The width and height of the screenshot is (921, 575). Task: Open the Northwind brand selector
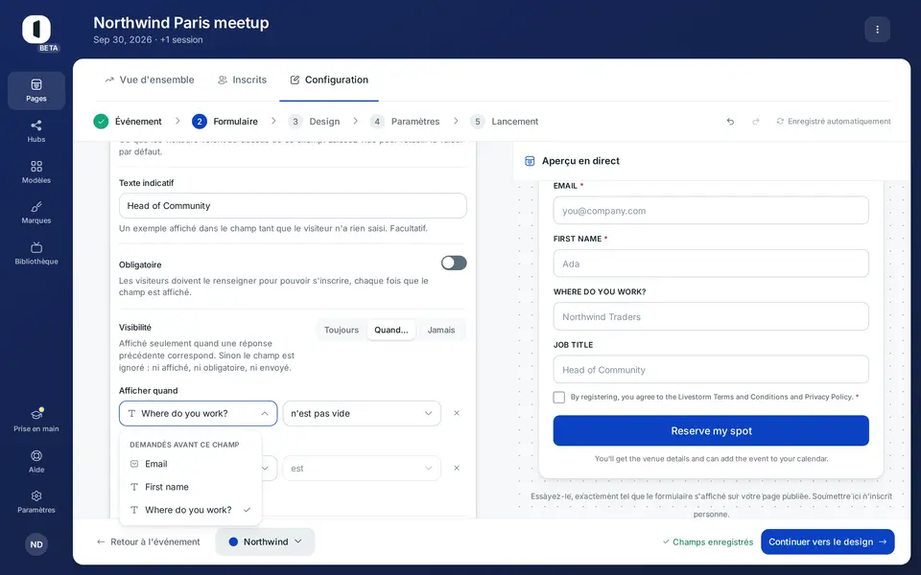click(x=265, y=541)
